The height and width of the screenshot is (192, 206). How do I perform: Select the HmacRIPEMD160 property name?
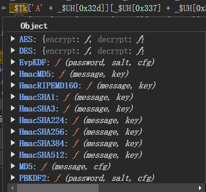pos(49,86)
